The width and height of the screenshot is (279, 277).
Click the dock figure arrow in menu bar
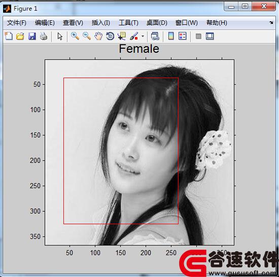[x=271, y=22]
